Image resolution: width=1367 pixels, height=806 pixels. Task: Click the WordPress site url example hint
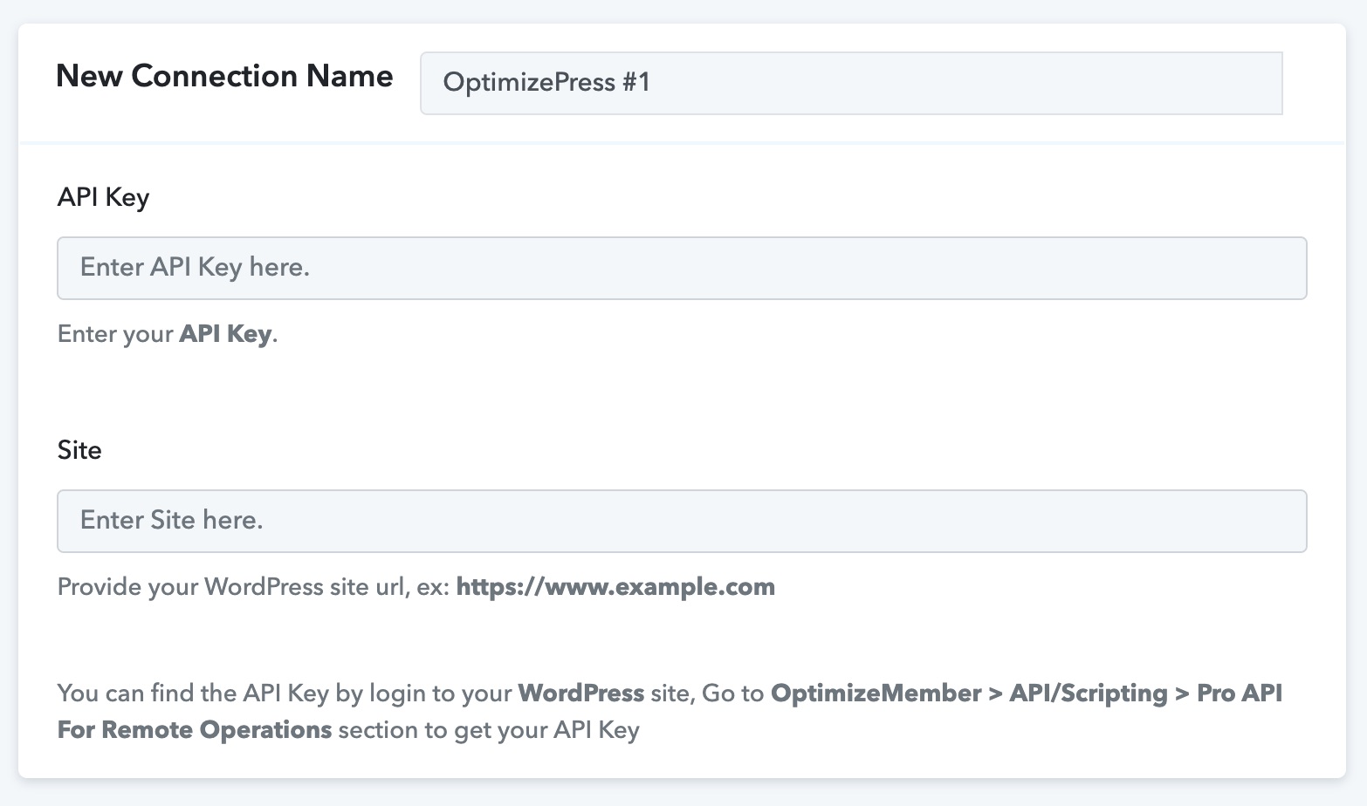click(x=416, y=587)
